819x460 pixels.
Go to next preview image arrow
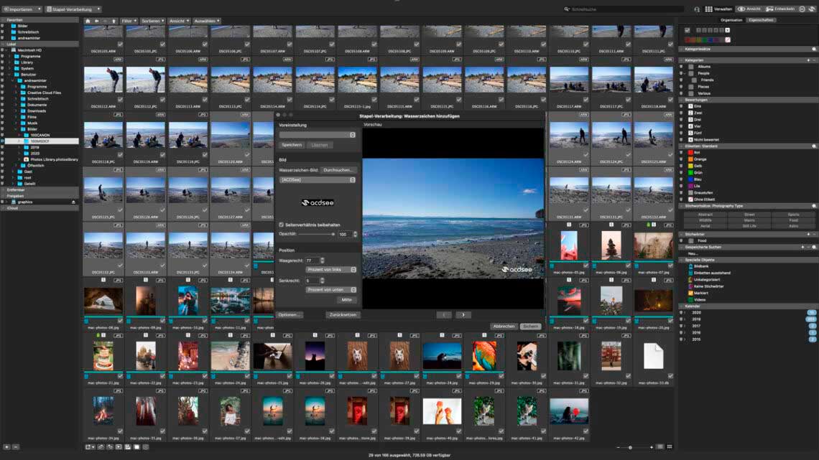[463, 314]
